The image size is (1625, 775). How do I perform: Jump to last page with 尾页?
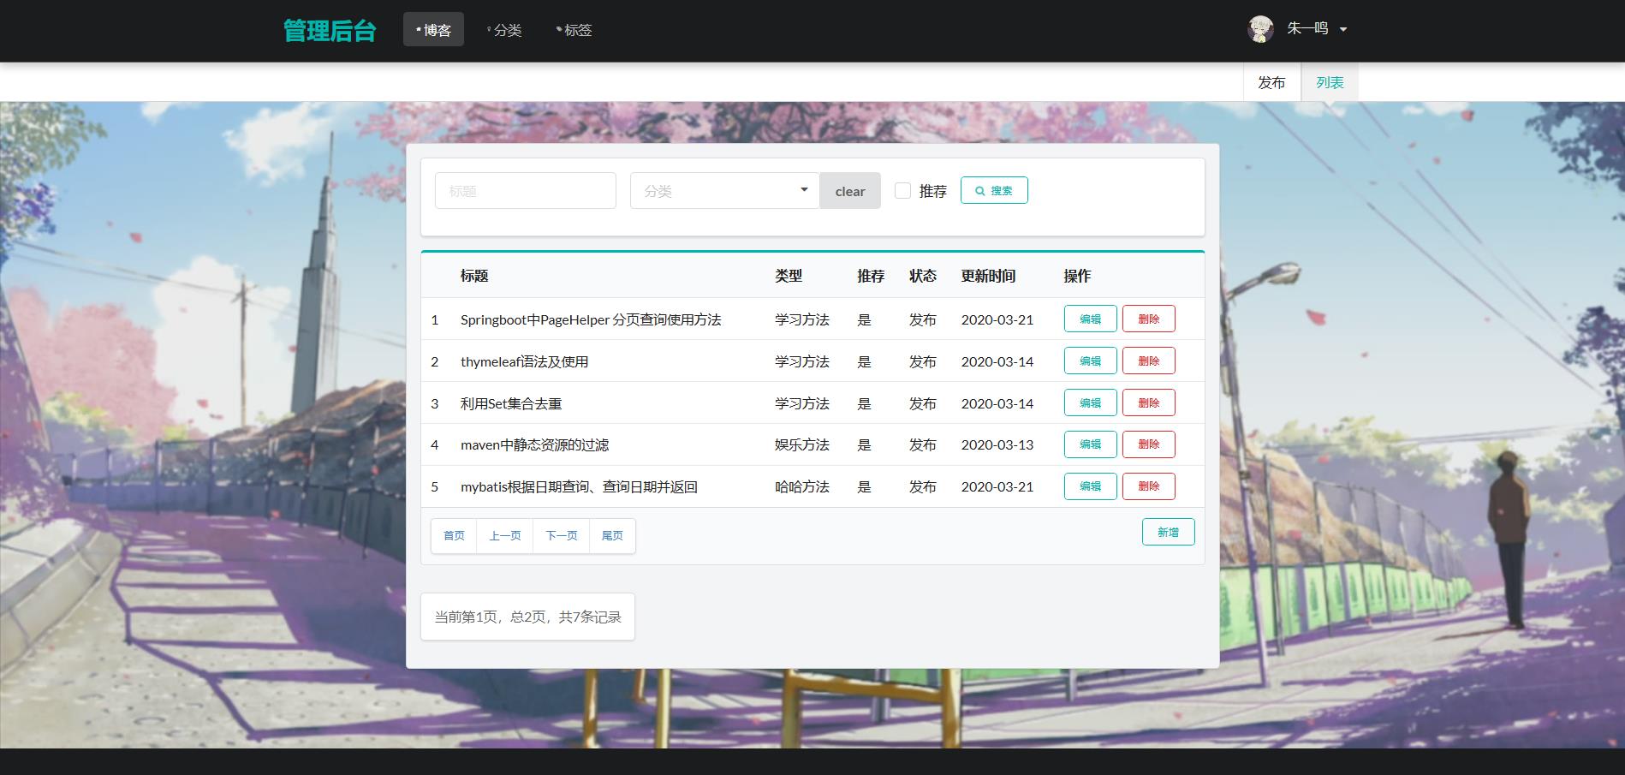[612, 536]
